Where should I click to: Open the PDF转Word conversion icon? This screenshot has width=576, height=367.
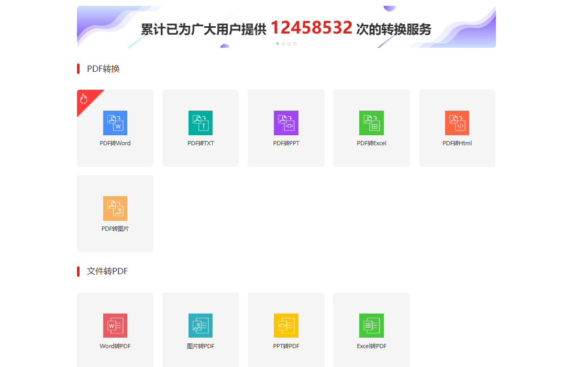tap(115, 123)
